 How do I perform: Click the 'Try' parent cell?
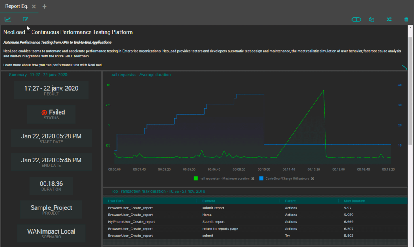pyautogui.click(x=287, y=236)
